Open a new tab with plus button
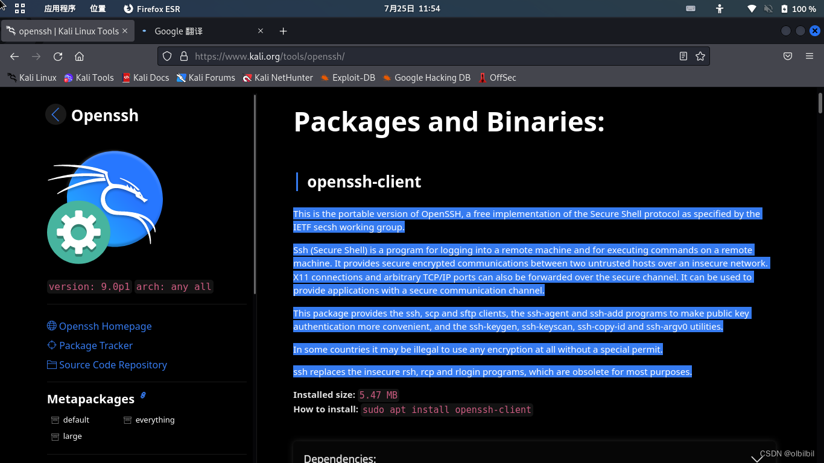This screenshot has height=463, width=824. [283, 31]
